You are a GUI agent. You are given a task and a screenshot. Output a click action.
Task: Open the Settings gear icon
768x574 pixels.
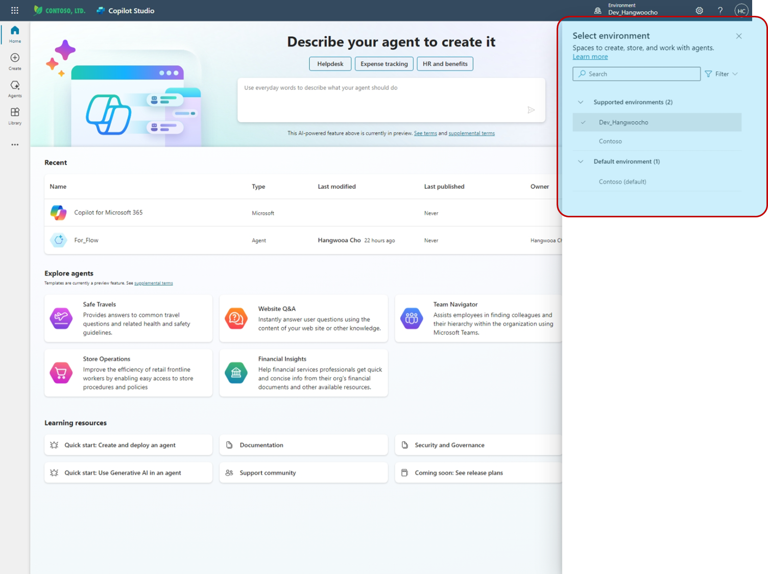[699, 10]
